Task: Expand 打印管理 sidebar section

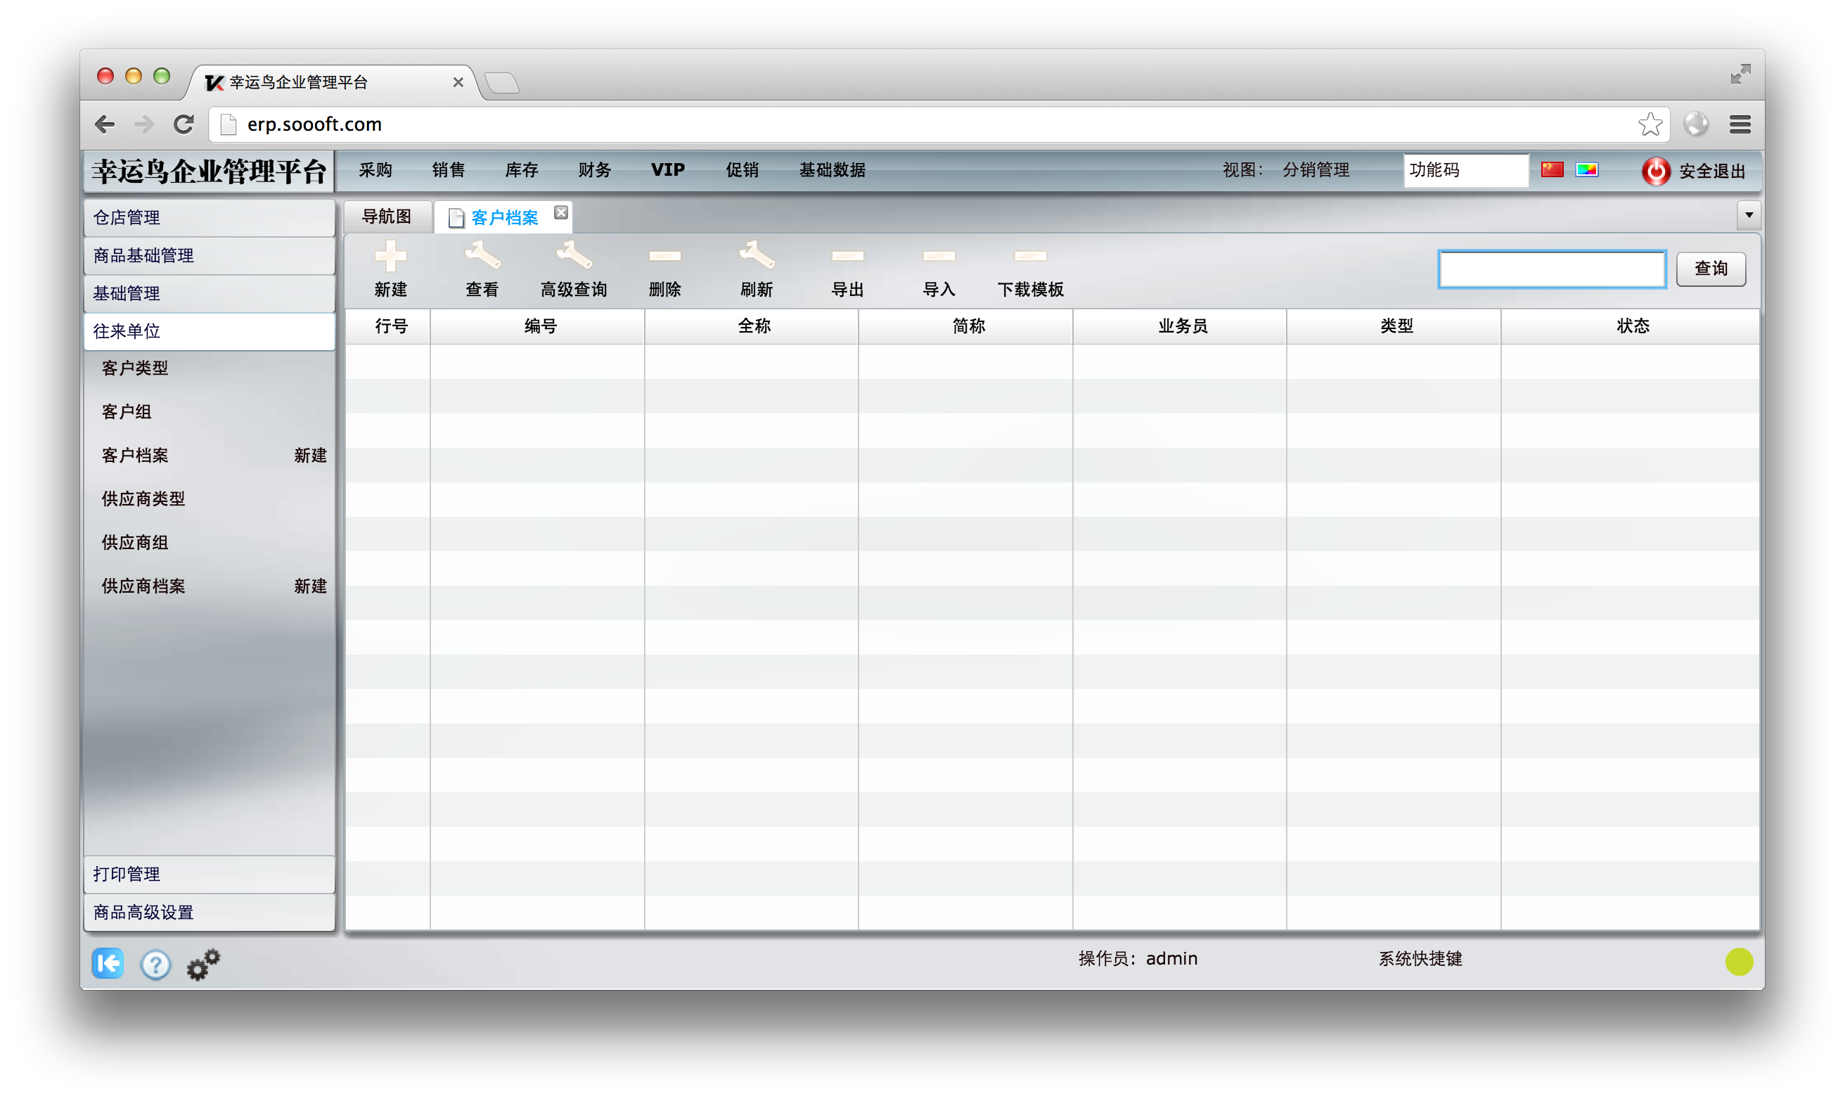Action: click(x=210, y=874)
